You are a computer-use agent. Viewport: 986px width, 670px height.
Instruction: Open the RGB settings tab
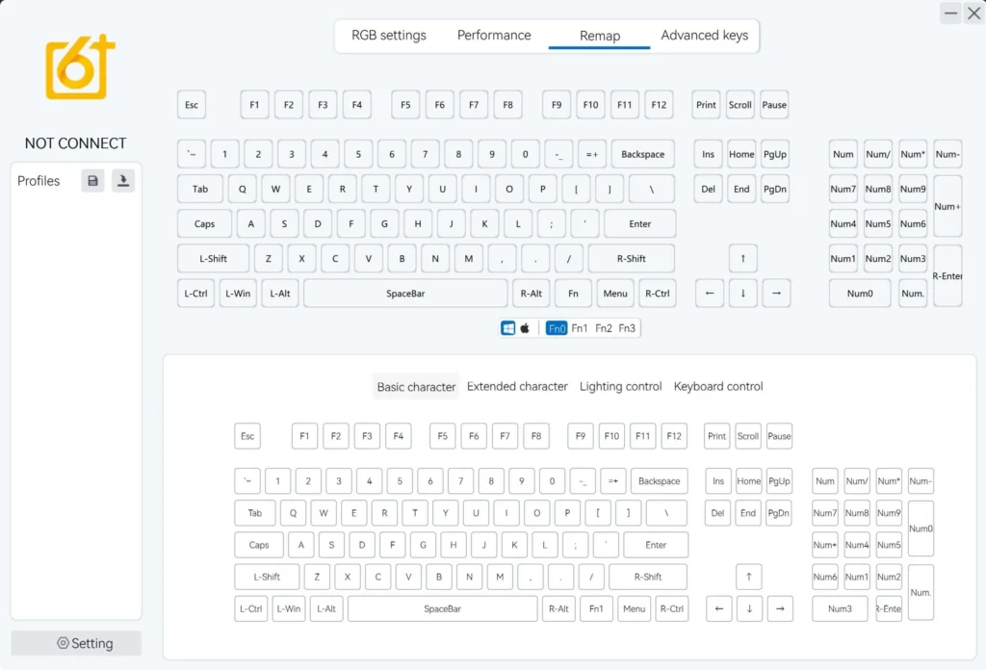pyautogui.click(x=389, y=36)
